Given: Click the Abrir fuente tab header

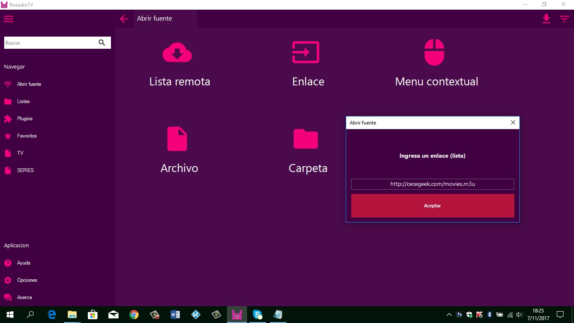Looking at the screenshot, I should pos(165,19).
